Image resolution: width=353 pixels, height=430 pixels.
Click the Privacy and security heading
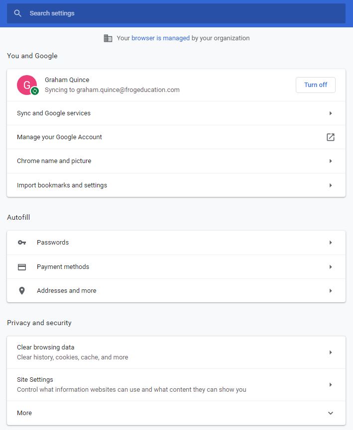(39, 323)
